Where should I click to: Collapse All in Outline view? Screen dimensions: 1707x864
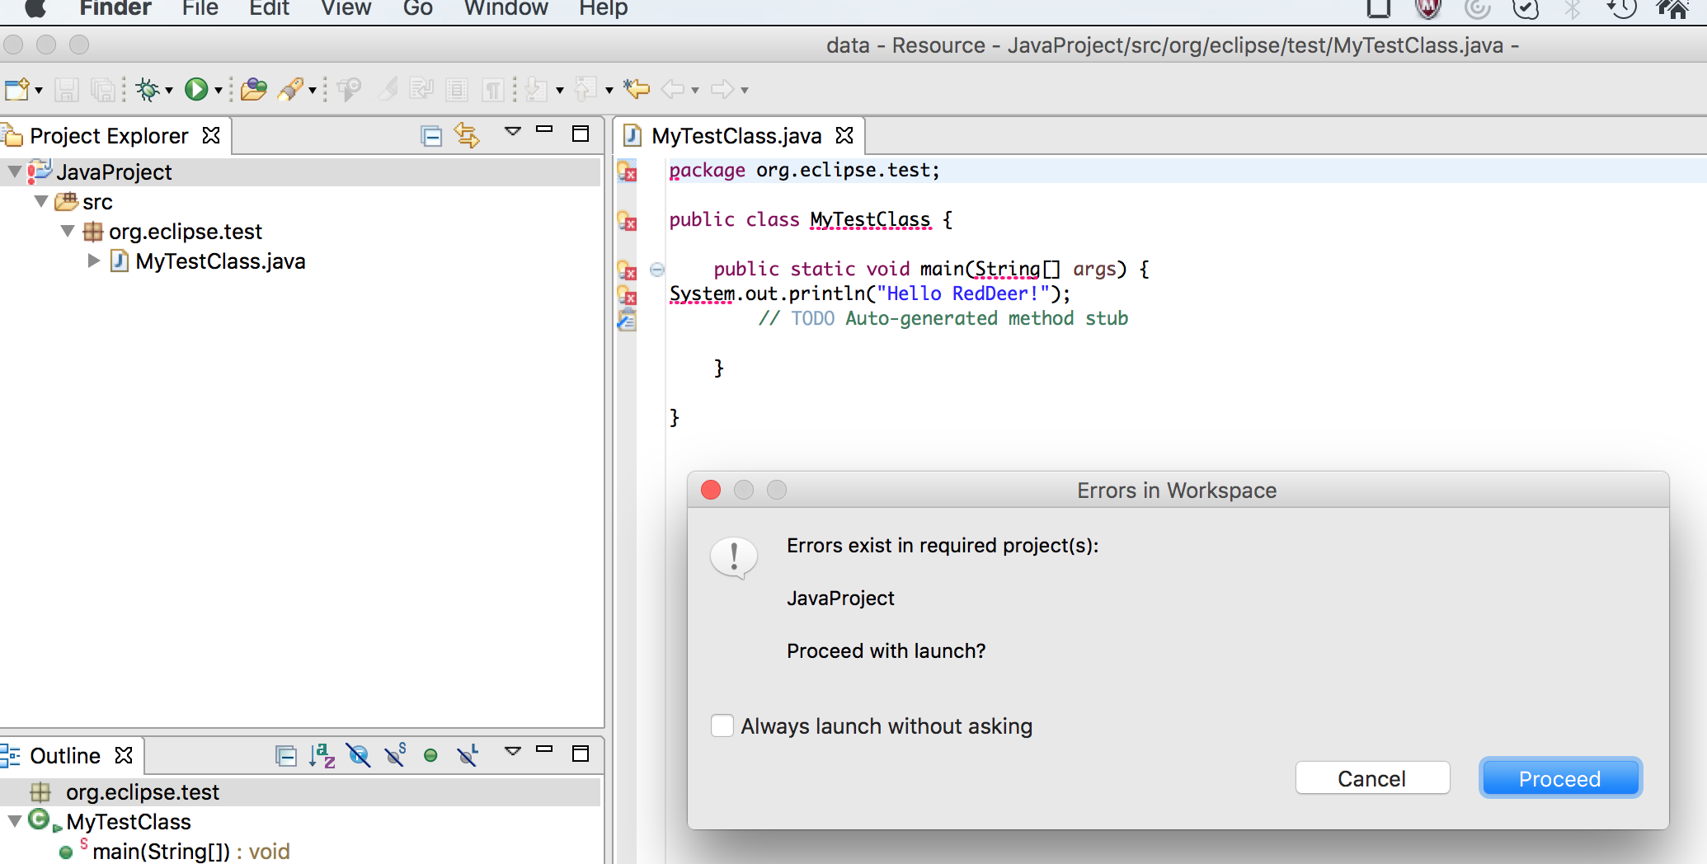(x=285, y=755)
